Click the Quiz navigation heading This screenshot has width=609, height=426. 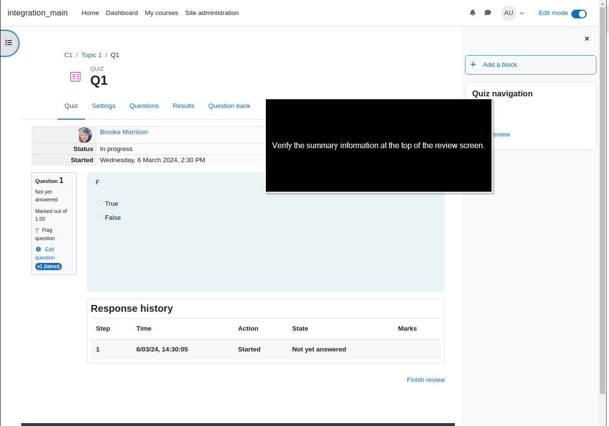pyautogui.click(x=502, y=94)
